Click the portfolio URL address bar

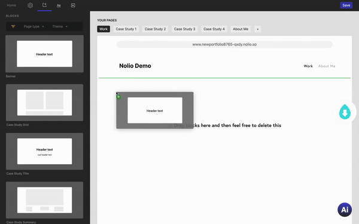click(x=224, y=44)
